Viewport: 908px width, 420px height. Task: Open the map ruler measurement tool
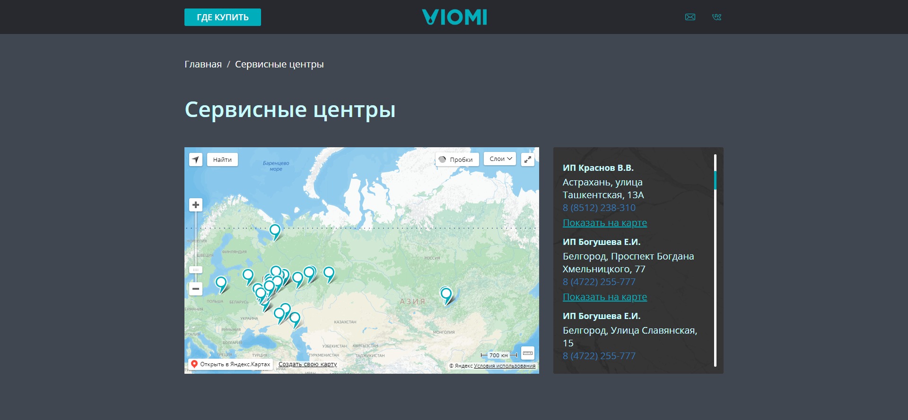tap(528, 353)
